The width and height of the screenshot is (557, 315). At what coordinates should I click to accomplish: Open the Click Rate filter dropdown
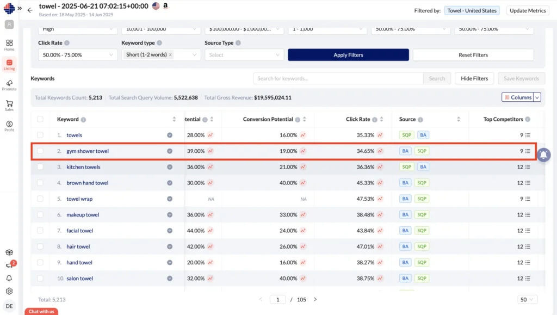pyautogui.click(x=77, y=55)
